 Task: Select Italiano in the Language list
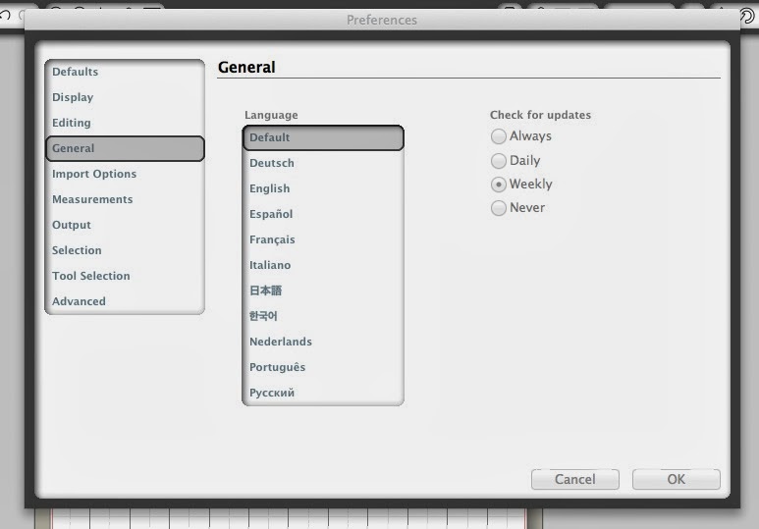(323, 265)
